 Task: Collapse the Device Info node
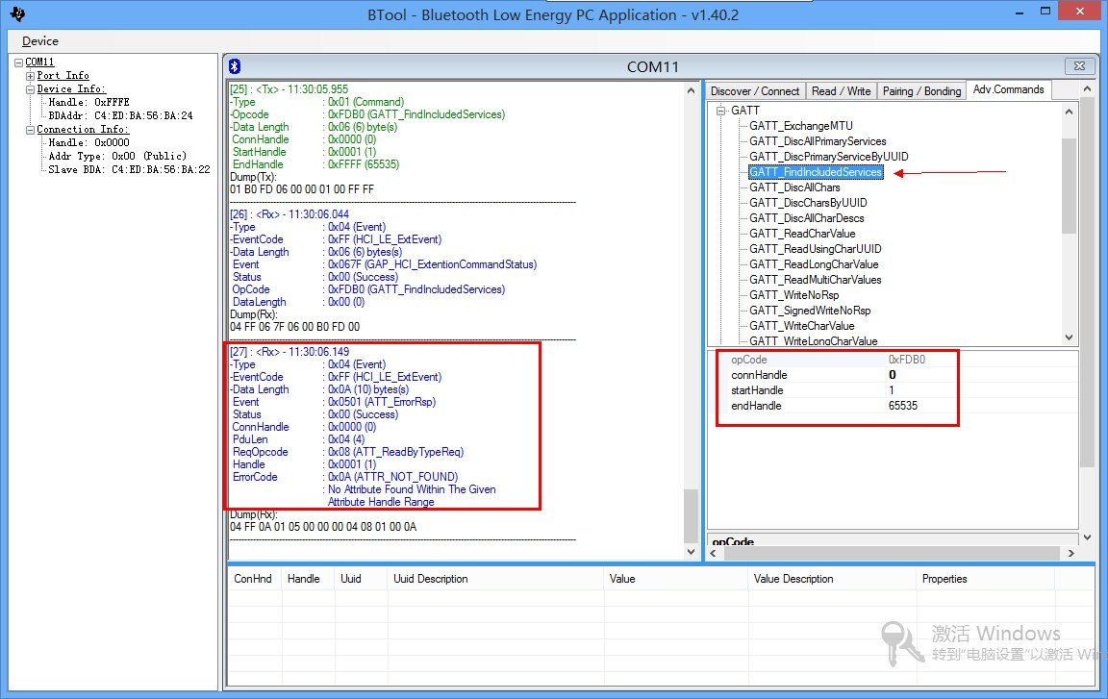(x=31, y=89)
